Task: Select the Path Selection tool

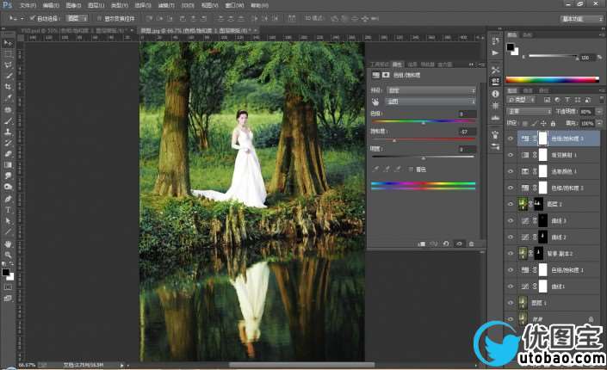Action: tap(8, 221)
